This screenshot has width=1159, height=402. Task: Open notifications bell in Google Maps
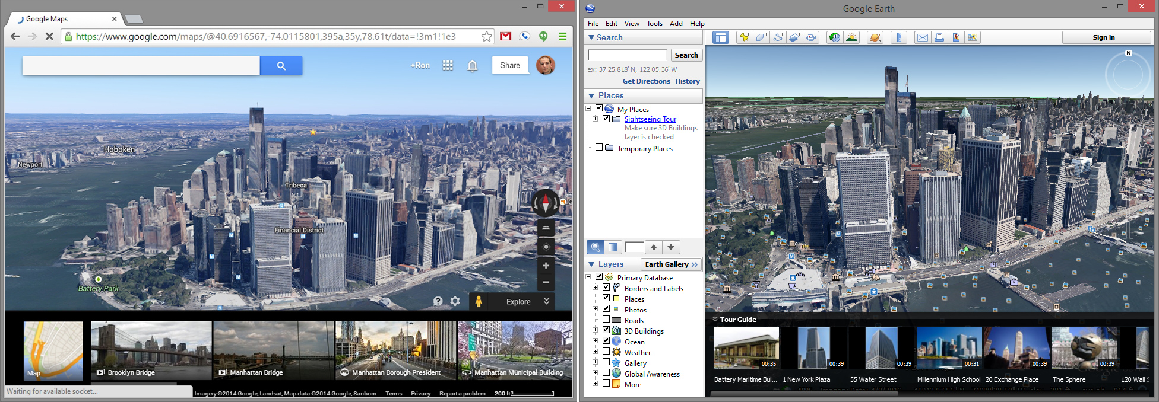(473, 66)
